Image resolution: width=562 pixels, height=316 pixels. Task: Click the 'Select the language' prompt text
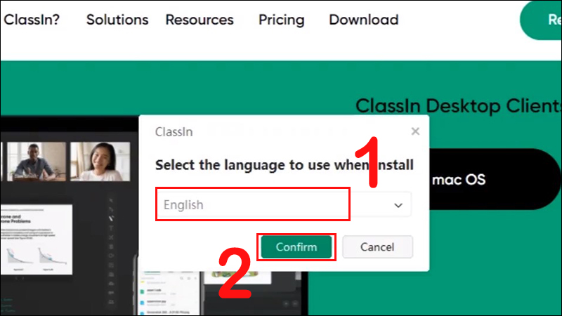[x=285, y=165]
